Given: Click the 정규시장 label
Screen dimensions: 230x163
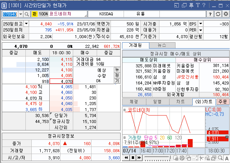Looking at the screenshot, I should [61, 122].
